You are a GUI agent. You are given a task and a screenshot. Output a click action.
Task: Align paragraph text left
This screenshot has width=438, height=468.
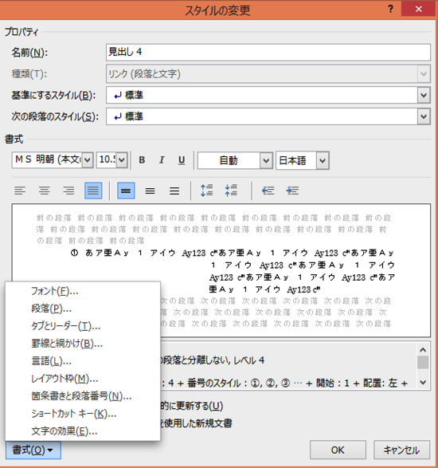click(x=20, y=191)
